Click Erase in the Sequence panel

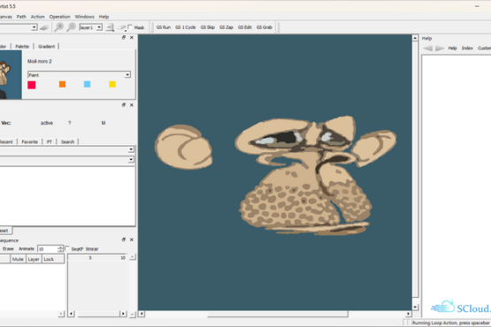(x=8, y=248)
